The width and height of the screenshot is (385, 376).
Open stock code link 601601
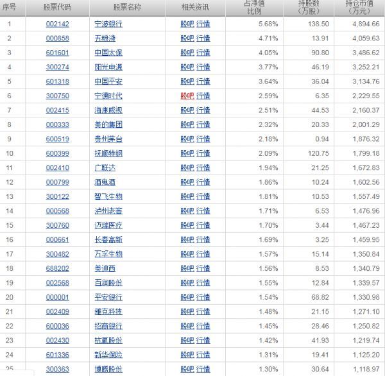coord(58,53)
